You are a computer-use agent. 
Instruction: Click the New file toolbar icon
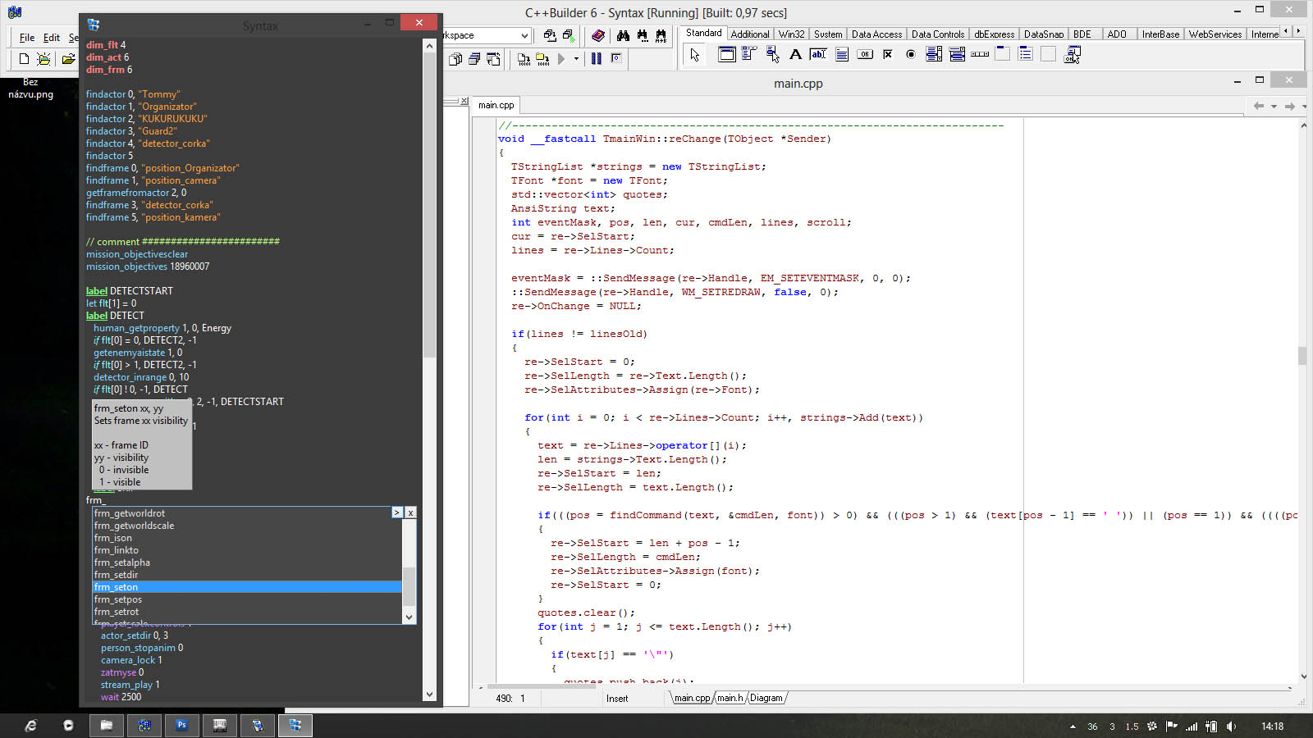[x=24, y=59]
